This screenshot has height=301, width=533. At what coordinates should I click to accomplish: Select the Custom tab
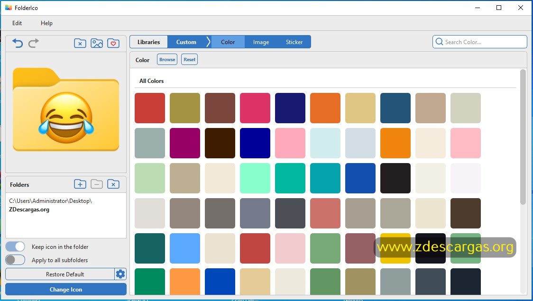186,42
